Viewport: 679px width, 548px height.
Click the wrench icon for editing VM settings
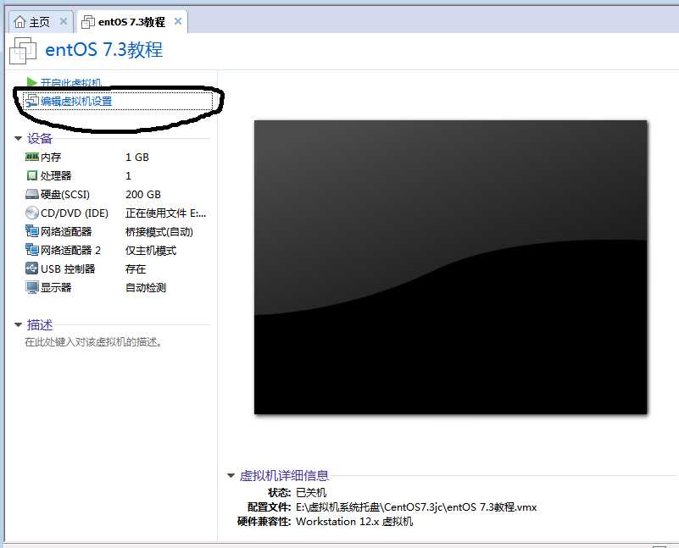32,101
